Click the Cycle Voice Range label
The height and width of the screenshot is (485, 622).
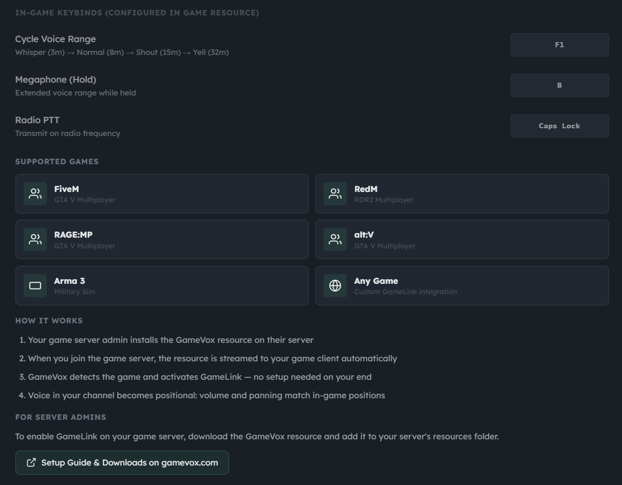[x=55, y=39]
